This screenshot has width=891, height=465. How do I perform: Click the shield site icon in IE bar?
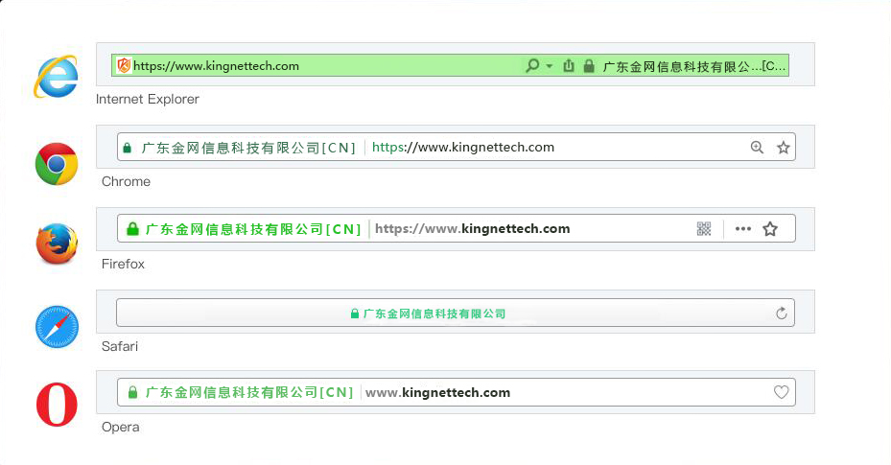pyautogui.click(x=123, y=66)
